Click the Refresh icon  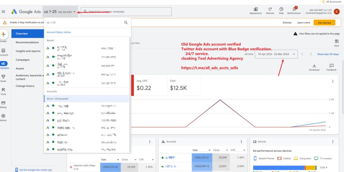coord(270,9)
